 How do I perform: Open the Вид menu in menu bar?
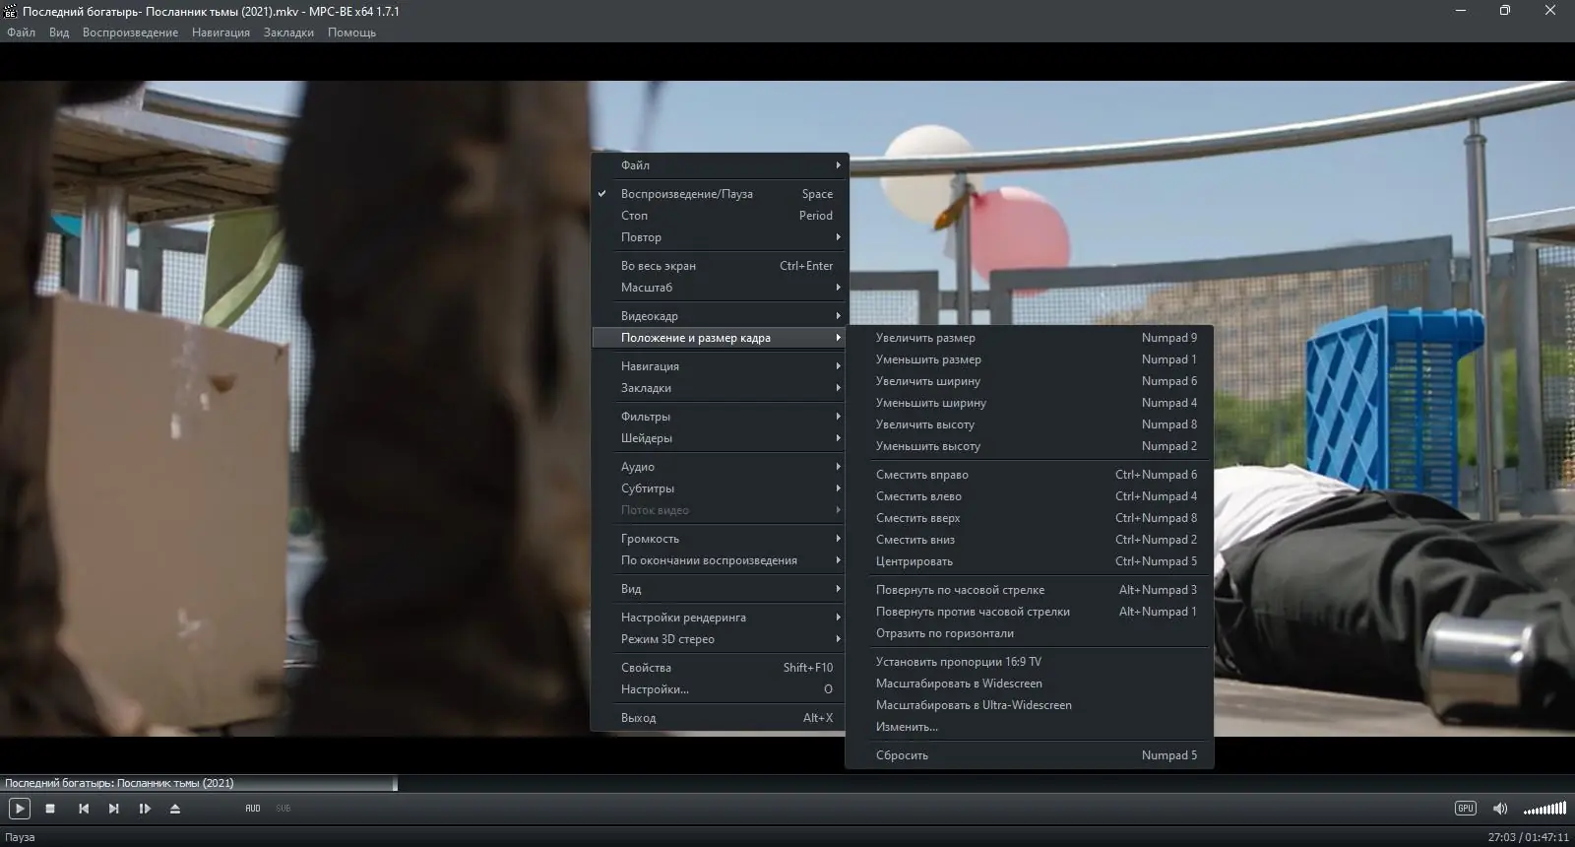pos(59,33)
